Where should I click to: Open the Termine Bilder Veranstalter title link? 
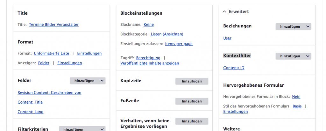[x=54, y=24]
